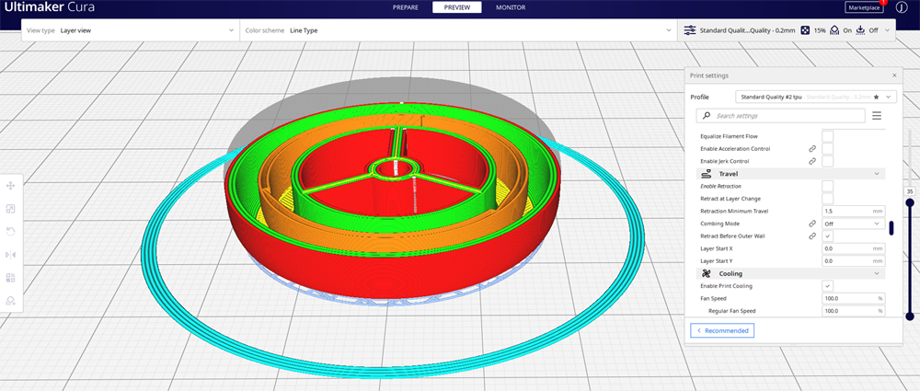Click the print settings sliders icon
Image resolution: width=920 pixels, height=391 pixels.
point(690,30)
